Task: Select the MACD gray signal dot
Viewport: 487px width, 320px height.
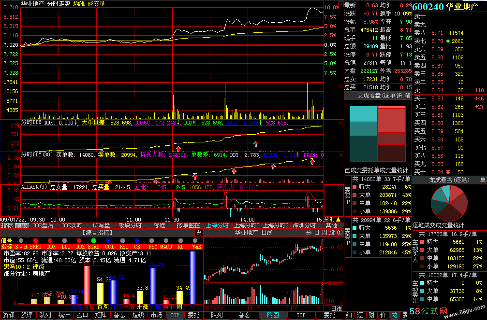Action: (166, 241)
